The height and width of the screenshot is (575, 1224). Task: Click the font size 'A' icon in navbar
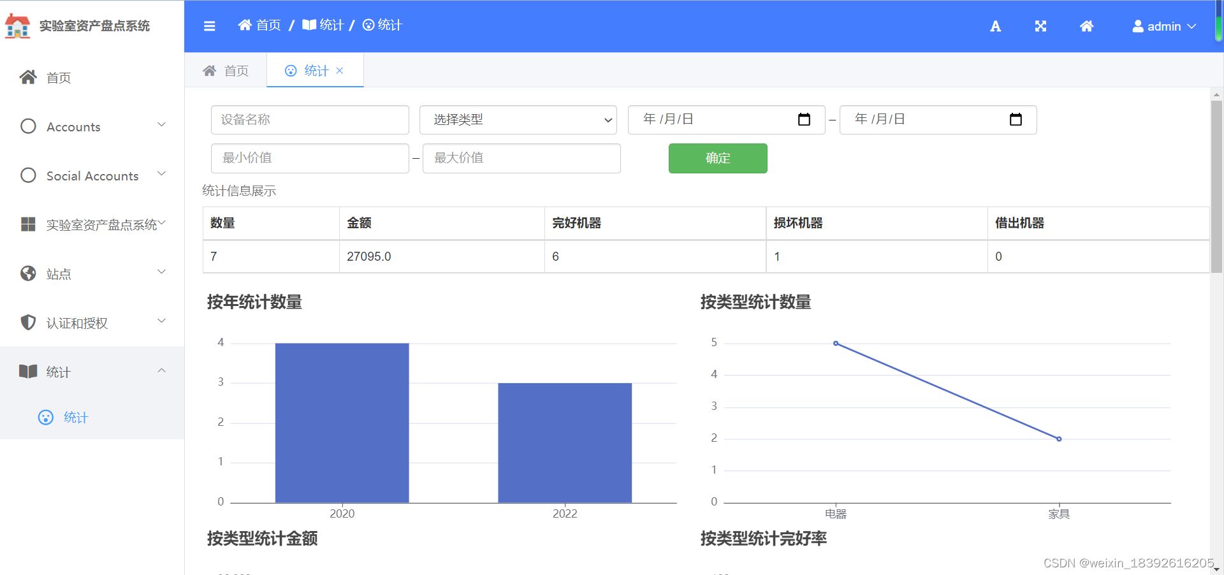click(x=995, y=26)
